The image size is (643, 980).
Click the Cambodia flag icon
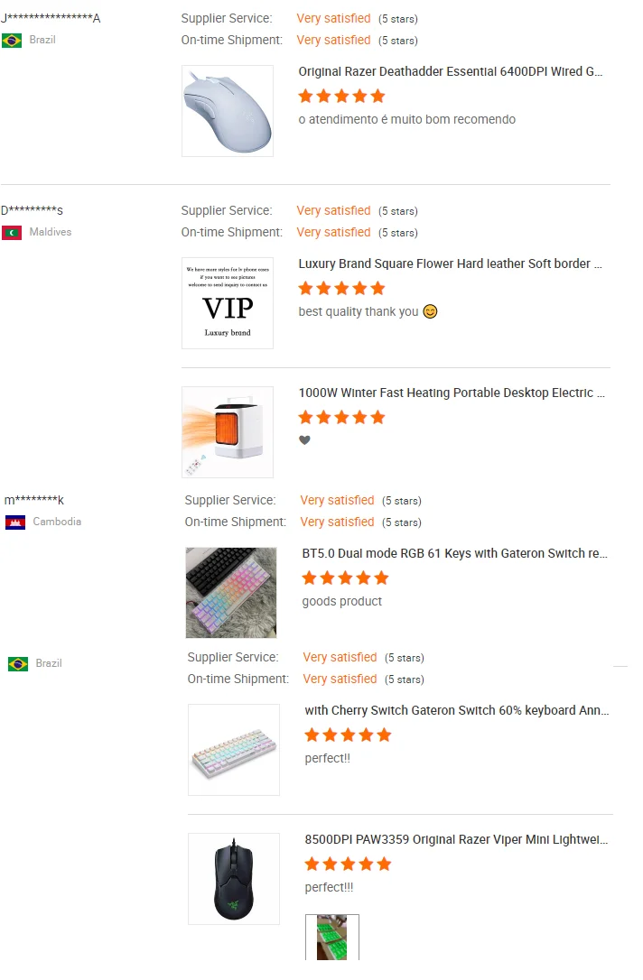coord(15,522)
